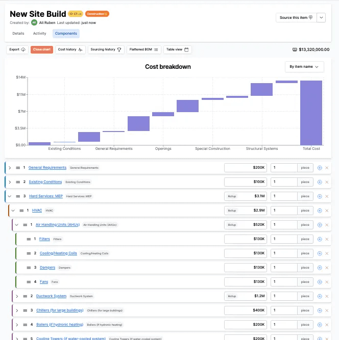Select the Components tab
The image size is (339, 340).
tap(66, 34)
